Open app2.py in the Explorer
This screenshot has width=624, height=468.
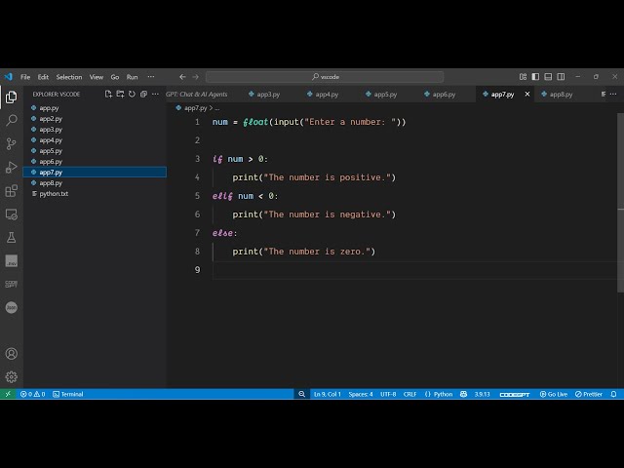click(x=95, y=119)
